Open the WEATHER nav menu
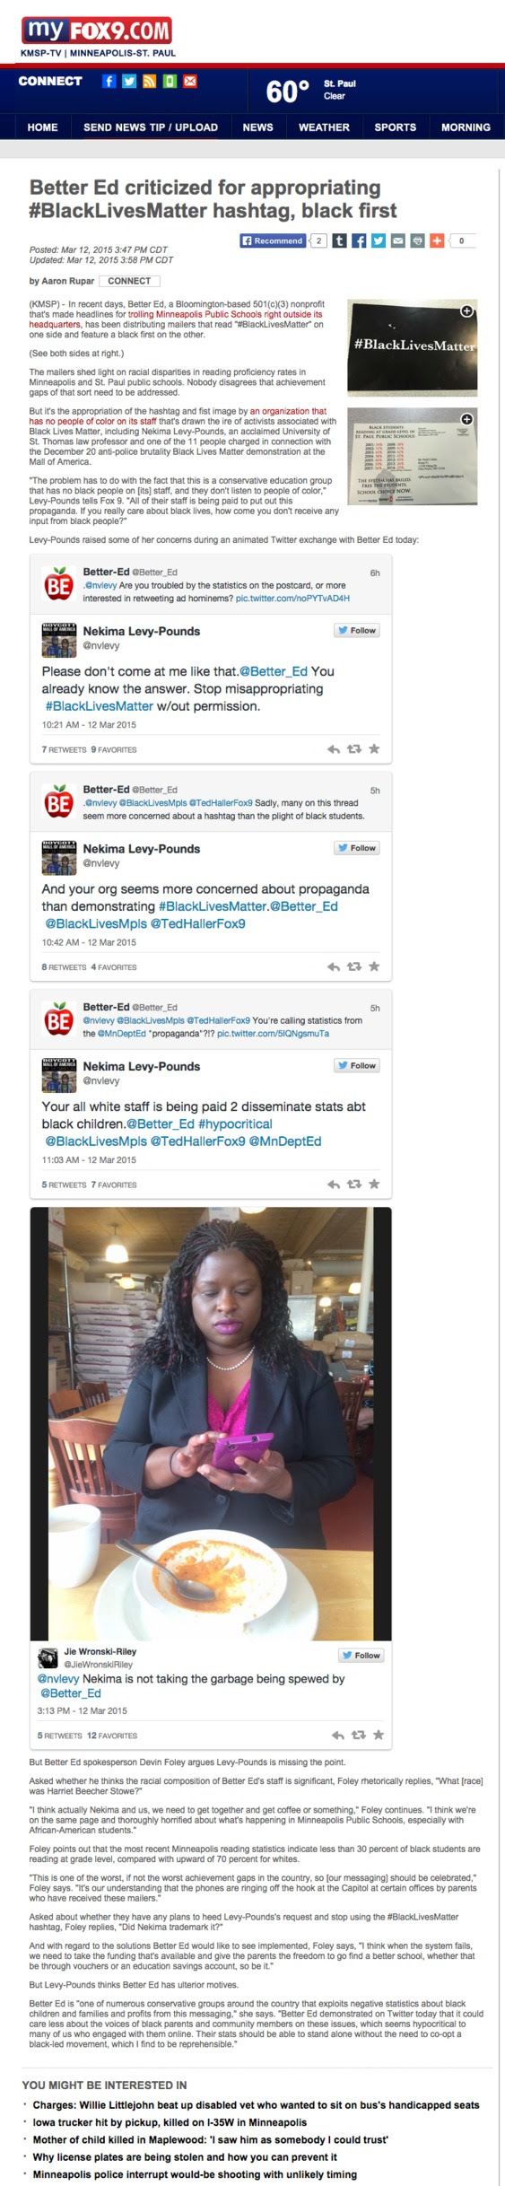The width and height of the screenshot is (505, 2186). pyautogui.click(x=324, y=127)
